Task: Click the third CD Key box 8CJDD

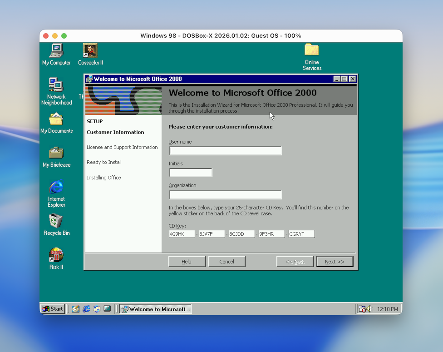Action: 241,234
